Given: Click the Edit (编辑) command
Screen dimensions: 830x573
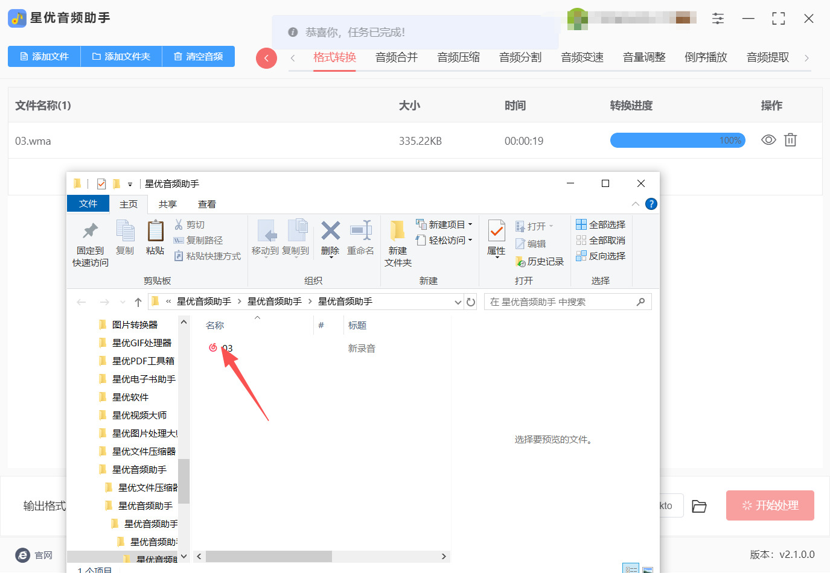Looking at the screenshot, I should (x=531, y=244).
